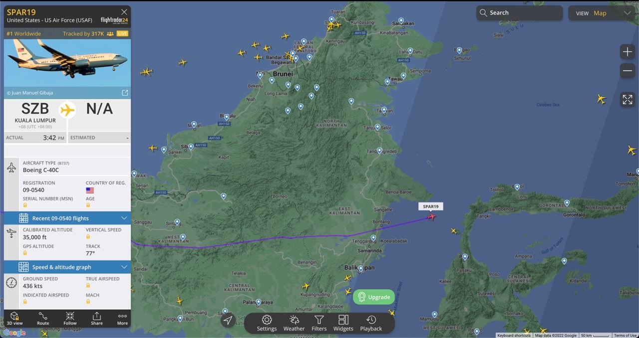The image size is (639, 338).
Task: Open the 3D view of SPAR19
Action: coord(15,319)
